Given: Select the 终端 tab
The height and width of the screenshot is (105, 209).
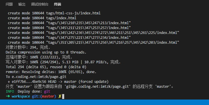Looking at the screenshot, I should 58,4.
